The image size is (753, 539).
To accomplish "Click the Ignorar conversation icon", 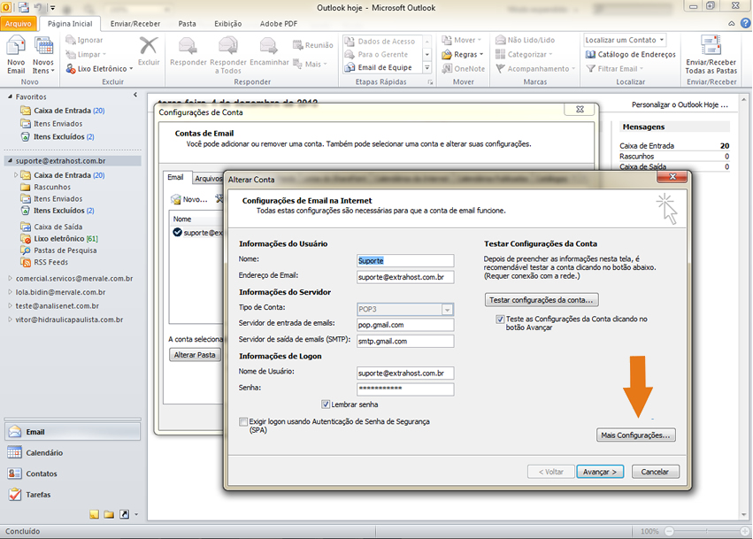I will (x=71, y=40).
